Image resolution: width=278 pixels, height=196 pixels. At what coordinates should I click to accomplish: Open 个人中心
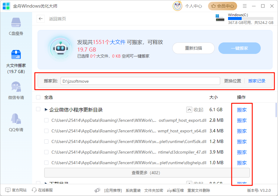pyautogui.click(x=194, y=6)
